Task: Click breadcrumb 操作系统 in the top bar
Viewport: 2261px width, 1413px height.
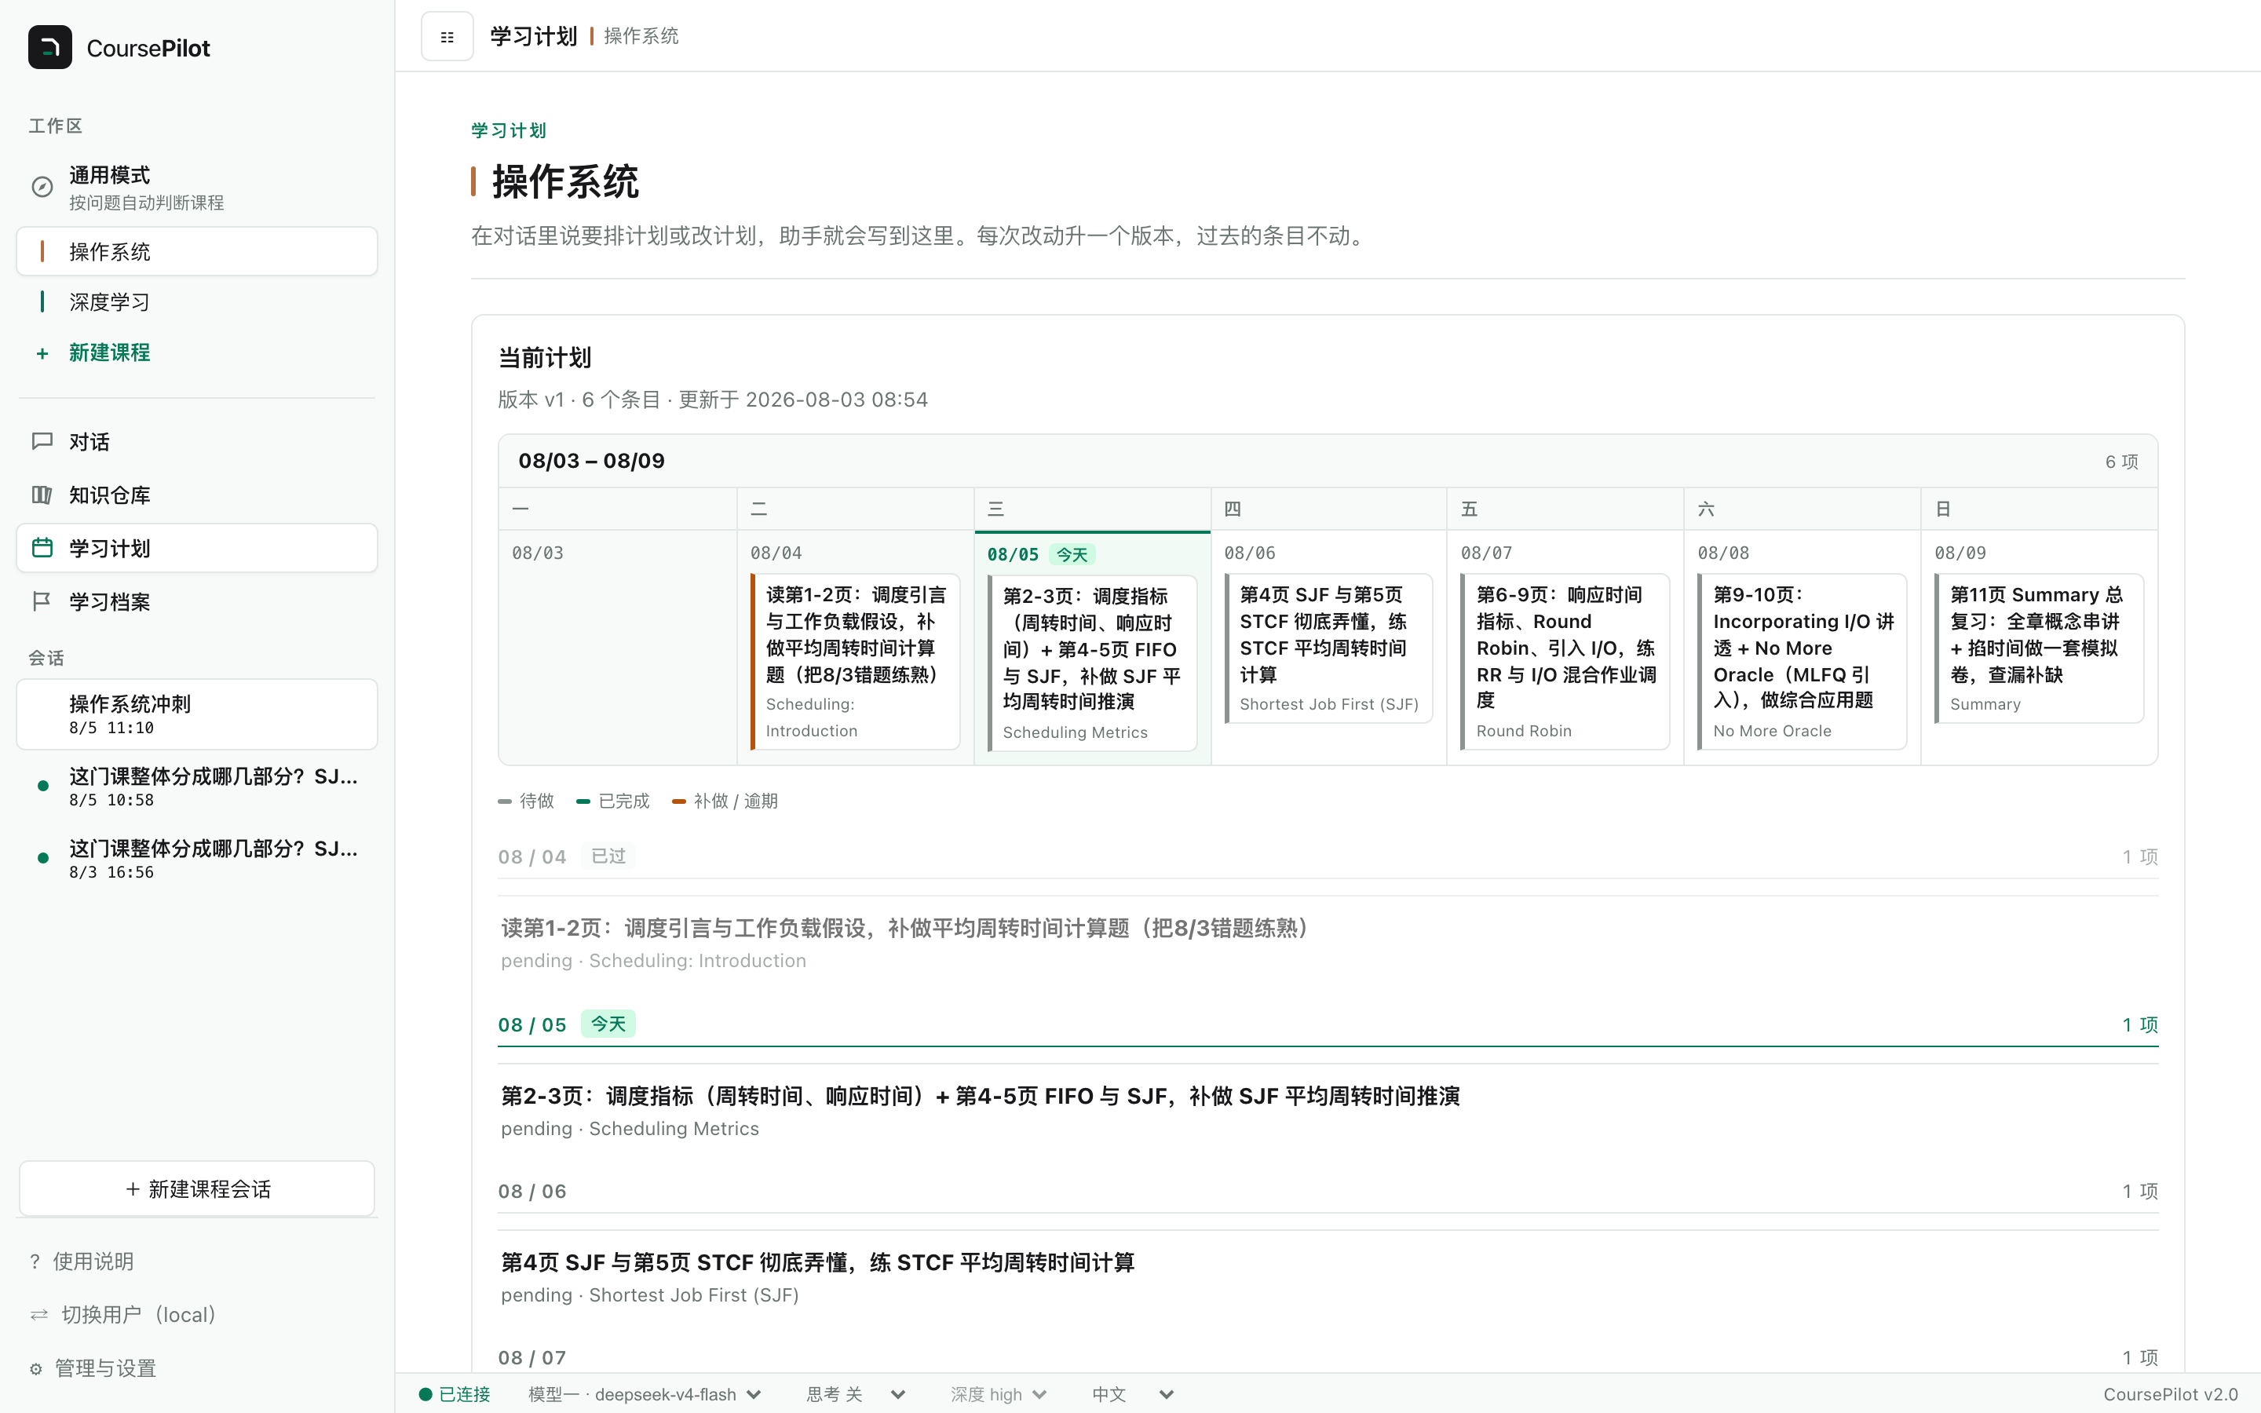Action: click(641, 36)
